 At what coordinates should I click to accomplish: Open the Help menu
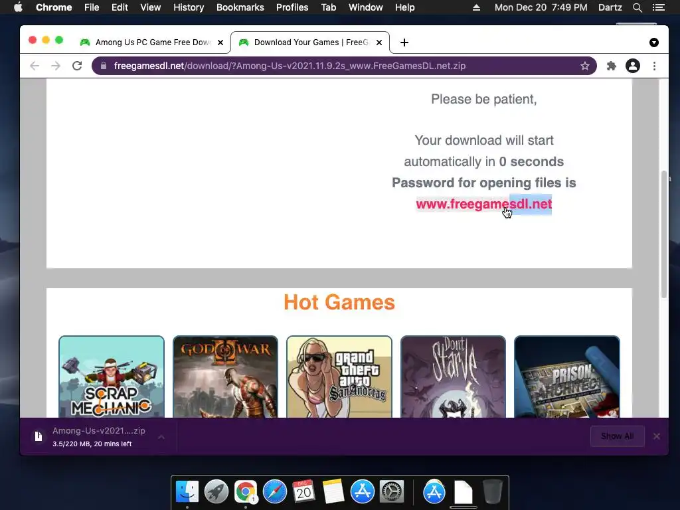click(x=404, y=7)
